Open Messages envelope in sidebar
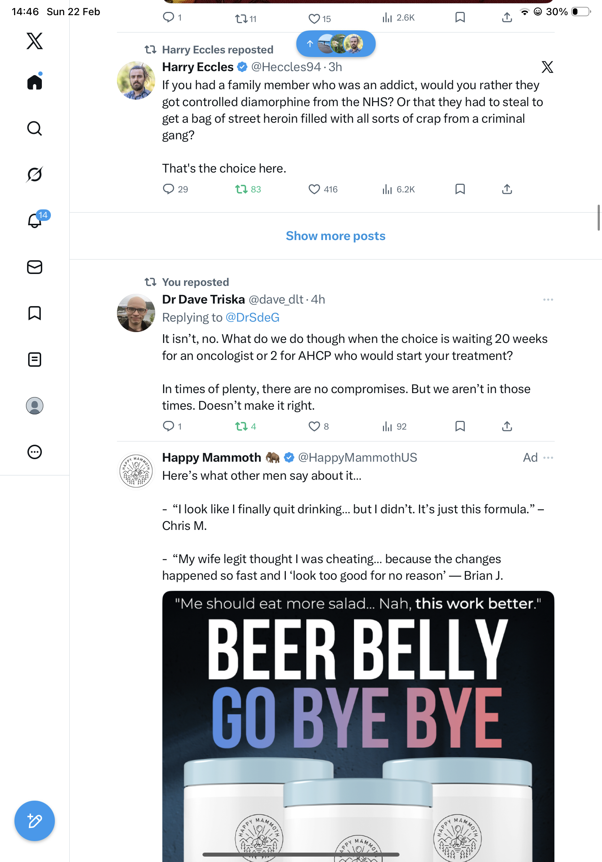This screenshot has width=602, height=862. click(x=35, y=267)
